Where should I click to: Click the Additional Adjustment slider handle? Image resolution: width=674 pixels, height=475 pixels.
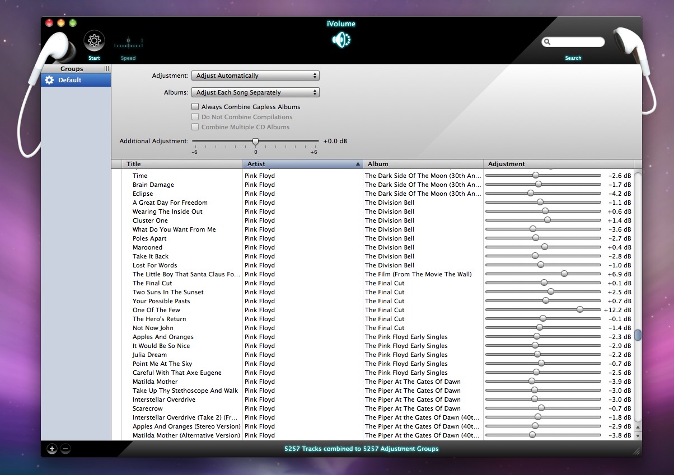(x=255, y=140)
